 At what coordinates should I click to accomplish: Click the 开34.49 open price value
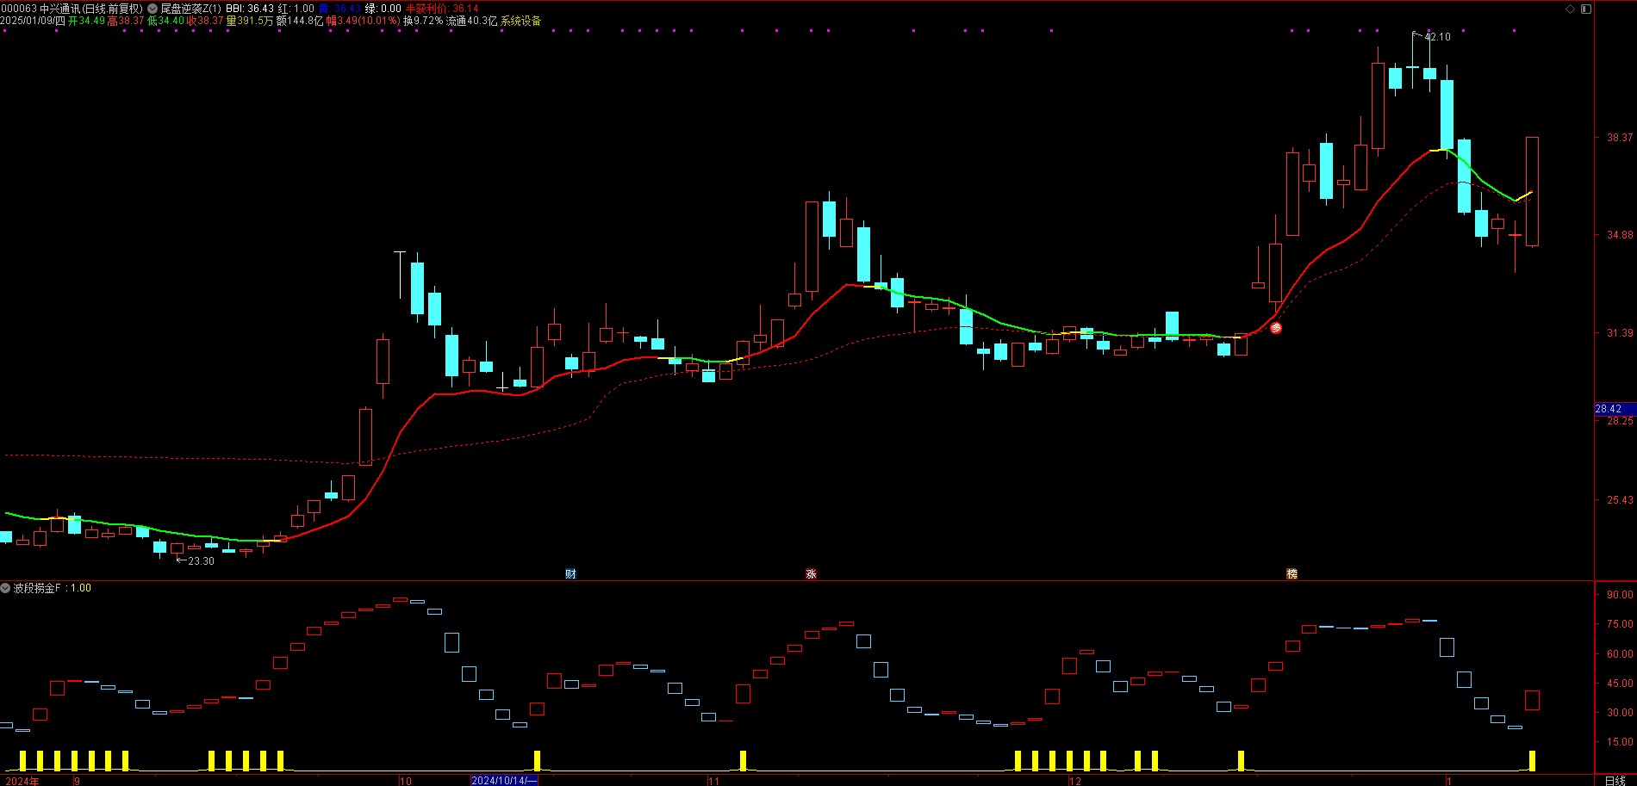click(86, 21)
